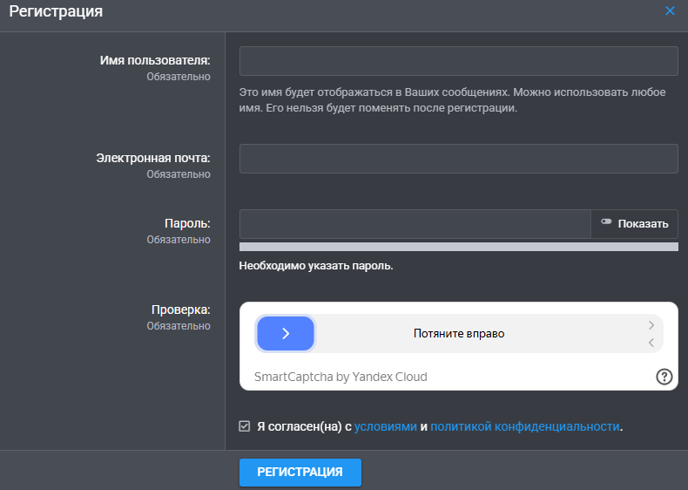Viewport: 688px width, 490px height.
Task: Click the Проверка field label
Action: [181, 310]
